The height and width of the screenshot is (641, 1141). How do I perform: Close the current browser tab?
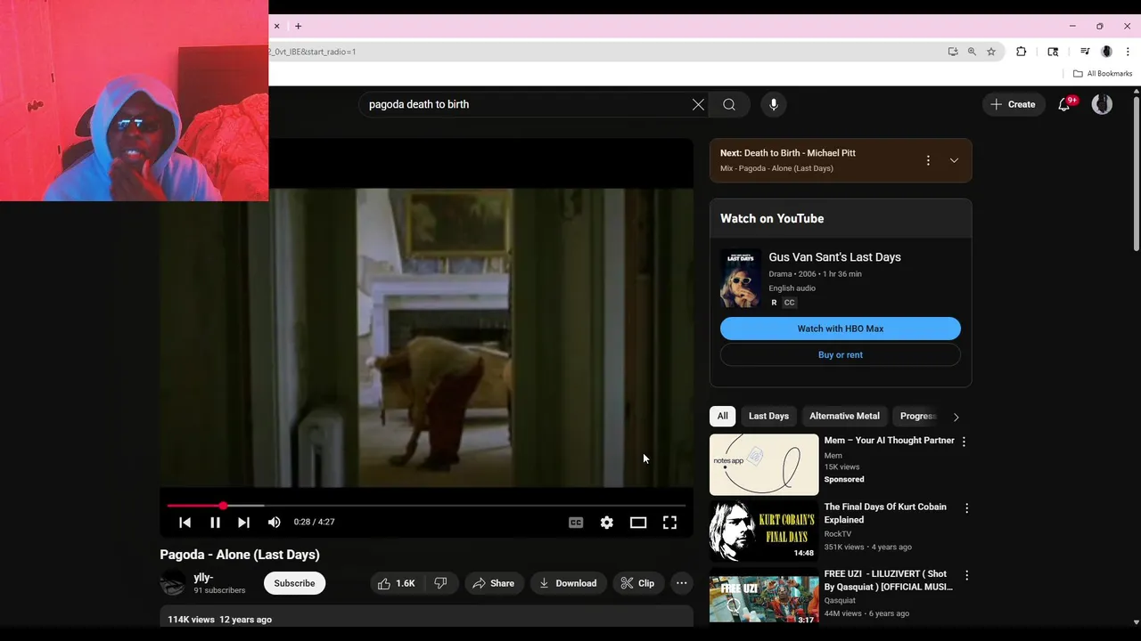276,27
